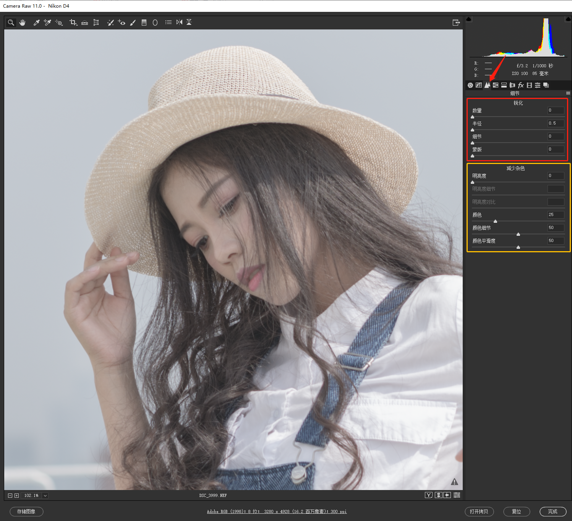The height and width of the screenshot is (521, 572).
Task: Toggle full screen mode icon
Action: [x=456, y=23]
